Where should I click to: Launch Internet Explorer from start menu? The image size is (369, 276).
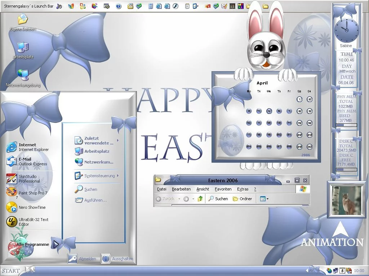pyautogui.click(x=27, y=147)
